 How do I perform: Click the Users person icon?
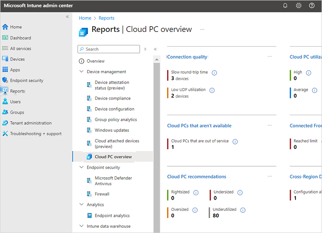click(x=5, y=101)
